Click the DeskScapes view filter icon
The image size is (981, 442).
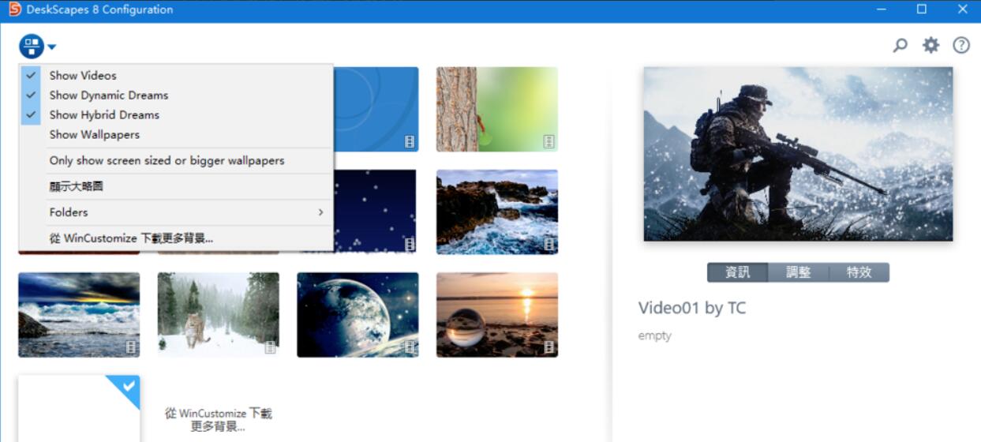pyautogui.click(x=32, y=47)
